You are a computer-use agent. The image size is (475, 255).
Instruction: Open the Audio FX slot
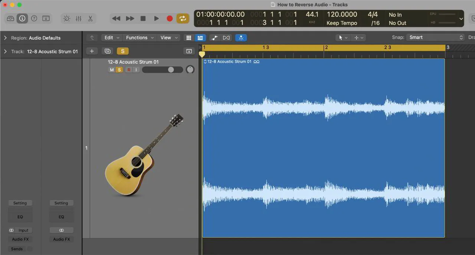click(x=20, y=239)
